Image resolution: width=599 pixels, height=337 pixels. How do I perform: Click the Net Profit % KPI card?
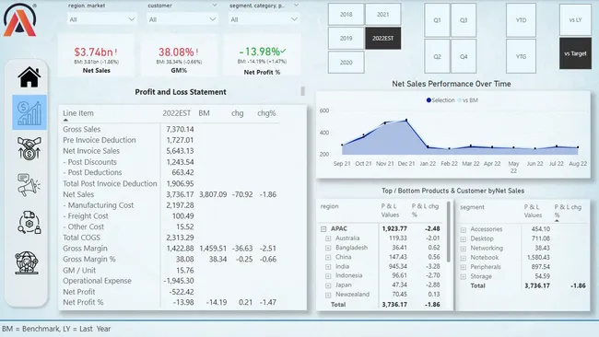(262, 56)
